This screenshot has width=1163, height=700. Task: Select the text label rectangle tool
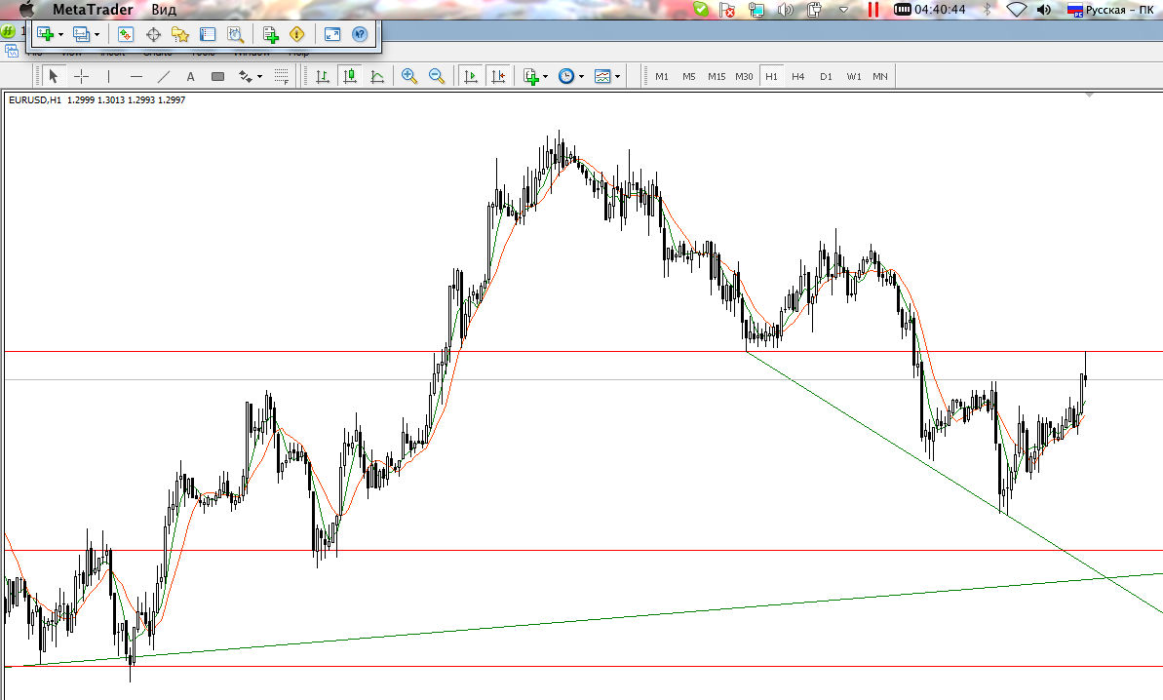tap(218, 76)
